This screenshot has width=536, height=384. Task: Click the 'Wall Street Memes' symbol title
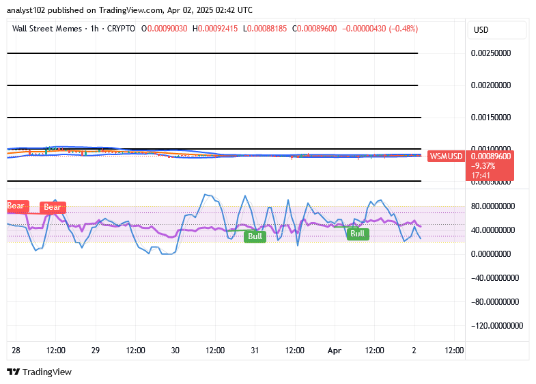click(47, 29)
